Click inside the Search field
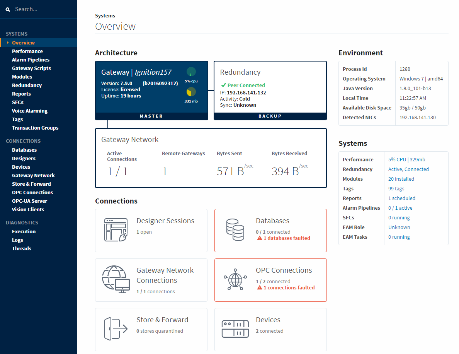 pos(42,9)
